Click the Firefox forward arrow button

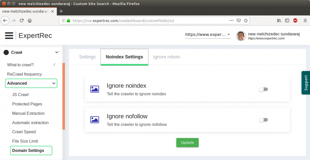(x=13, y=21)
